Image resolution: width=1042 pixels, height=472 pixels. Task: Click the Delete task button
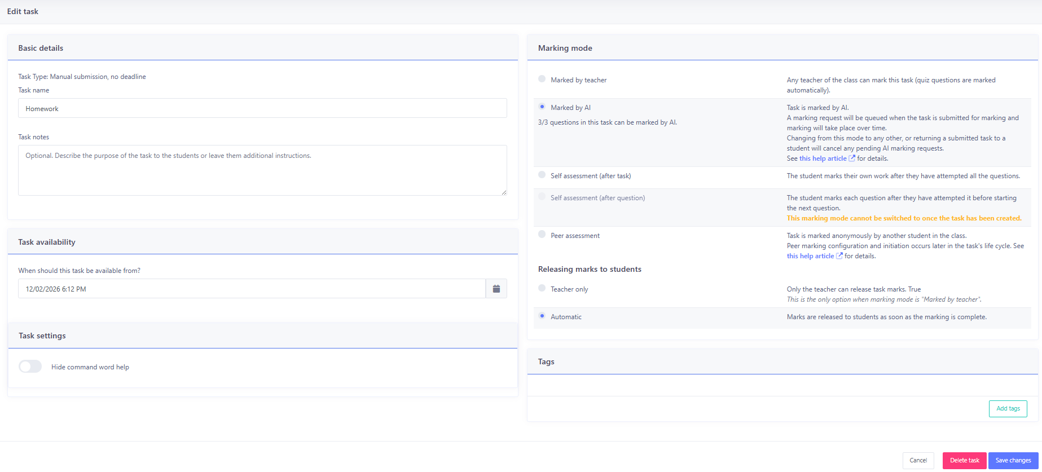pyautogui.click(x=964, y=460)
